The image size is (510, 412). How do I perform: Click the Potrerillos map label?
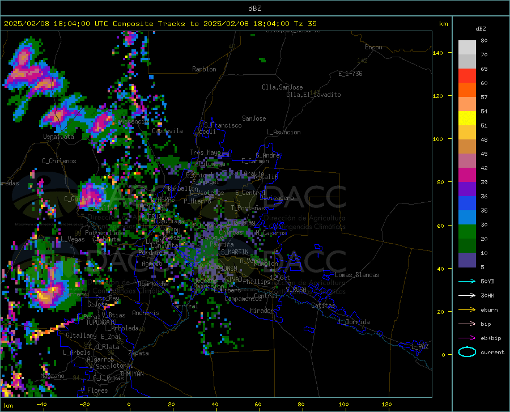tap(104, 233)
